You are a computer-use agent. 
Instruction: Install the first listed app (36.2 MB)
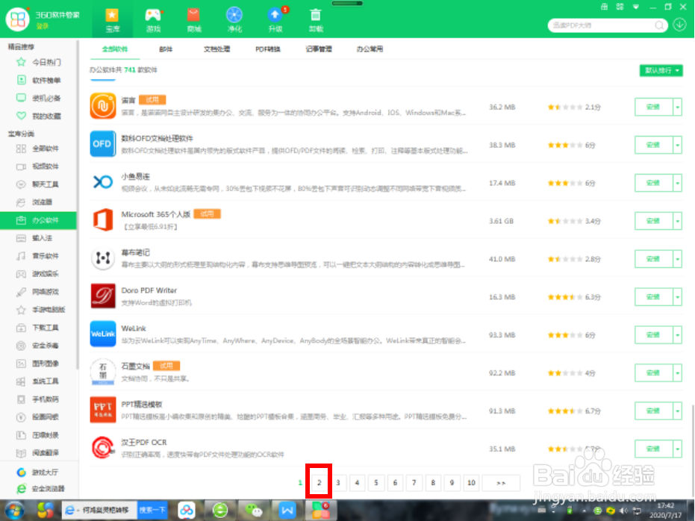[654, 107]
